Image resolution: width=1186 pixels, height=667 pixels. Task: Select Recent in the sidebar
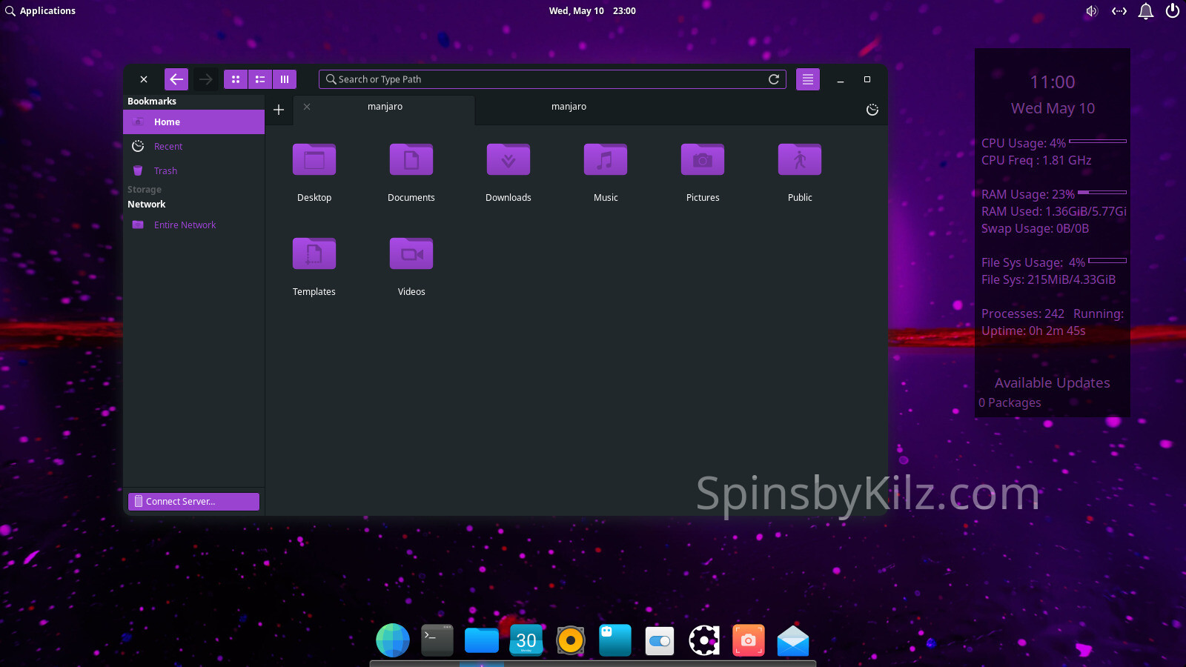(168, 147)
